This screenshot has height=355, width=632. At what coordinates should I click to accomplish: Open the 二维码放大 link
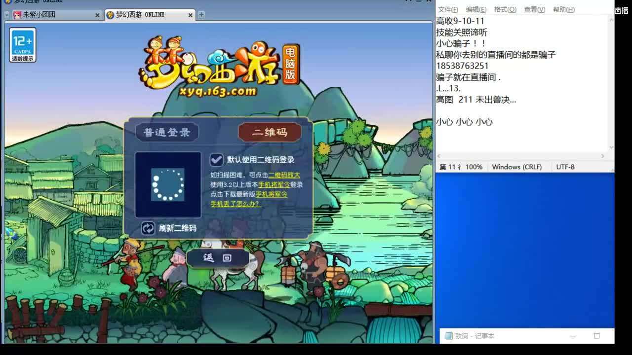pyautogui.click(x=284, y=175)
